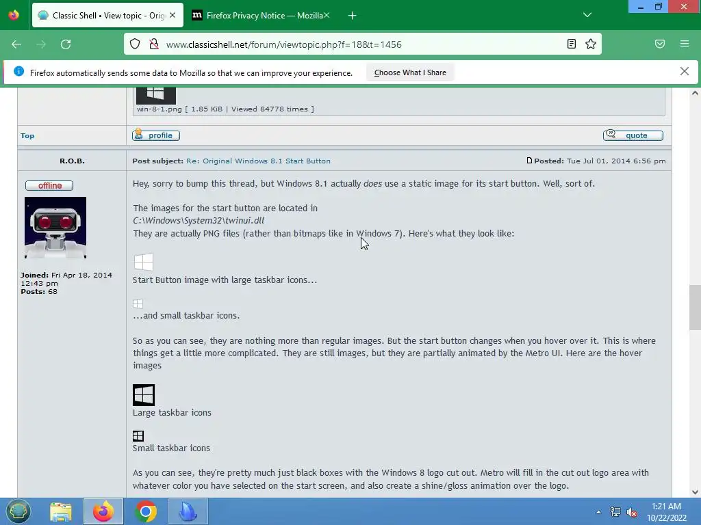
Task: Click the black small hover start image
Action: pos(138,435)
